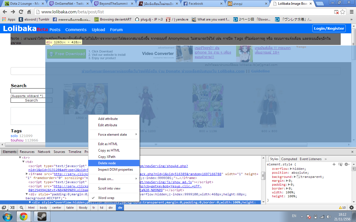Collapse the tr node in the DOM tree

20,158
